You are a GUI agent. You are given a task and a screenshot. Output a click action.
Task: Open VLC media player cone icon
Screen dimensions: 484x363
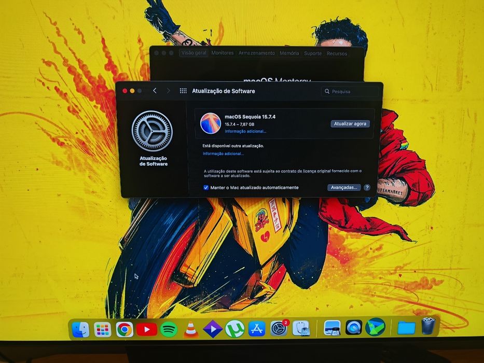(191, 329)
